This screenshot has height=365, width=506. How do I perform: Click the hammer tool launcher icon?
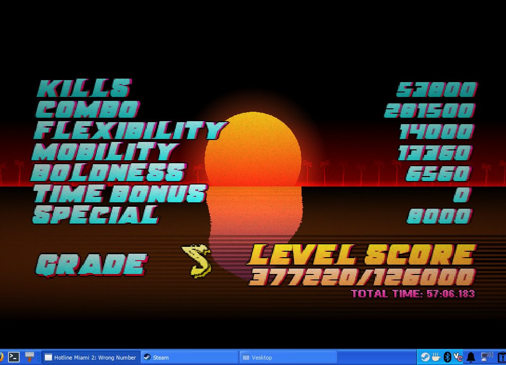click(x=29, y=357)
